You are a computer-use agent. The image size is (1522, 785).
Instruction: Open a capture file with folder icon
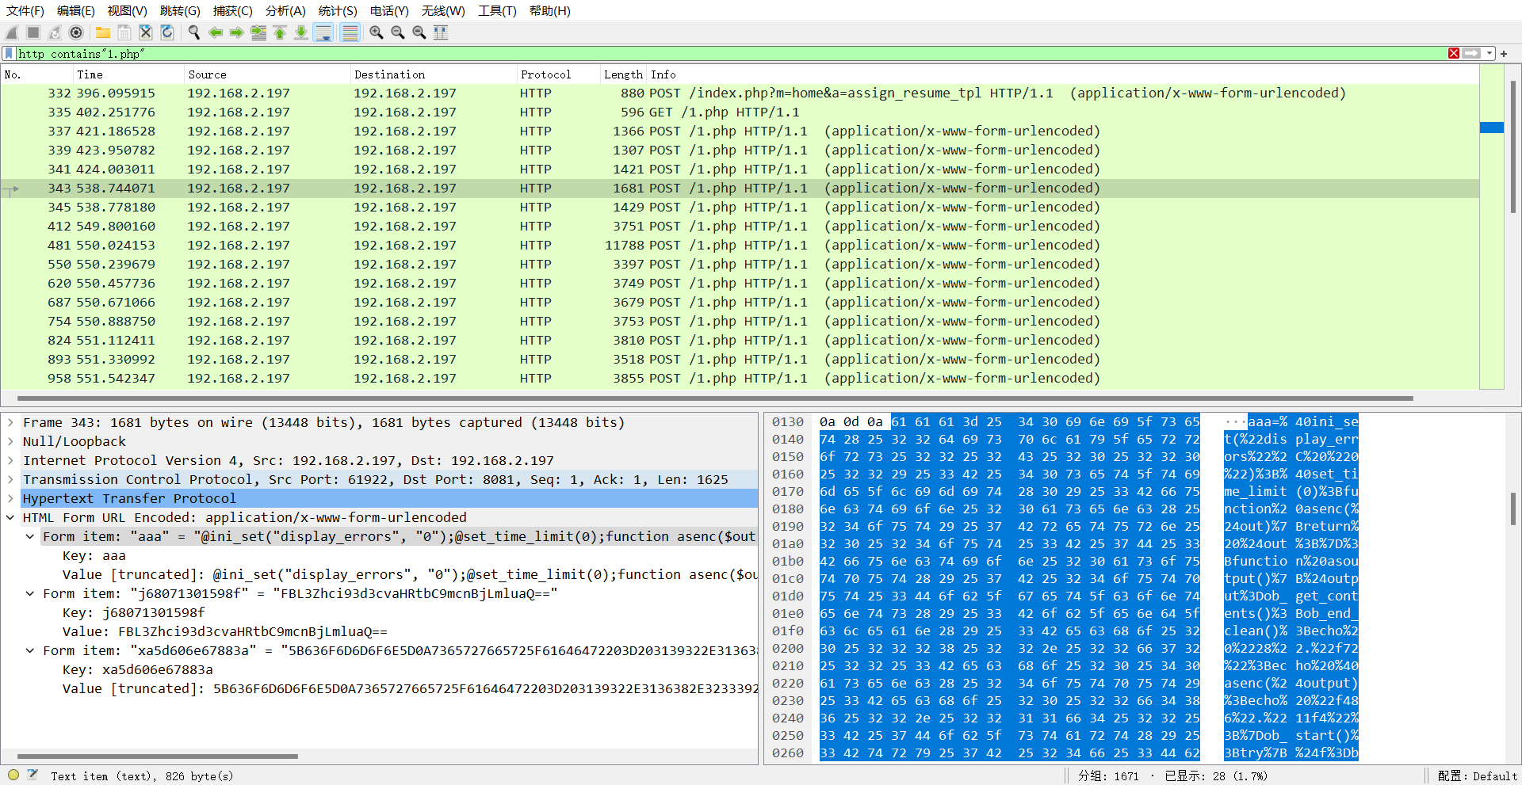tap(103, 32)
